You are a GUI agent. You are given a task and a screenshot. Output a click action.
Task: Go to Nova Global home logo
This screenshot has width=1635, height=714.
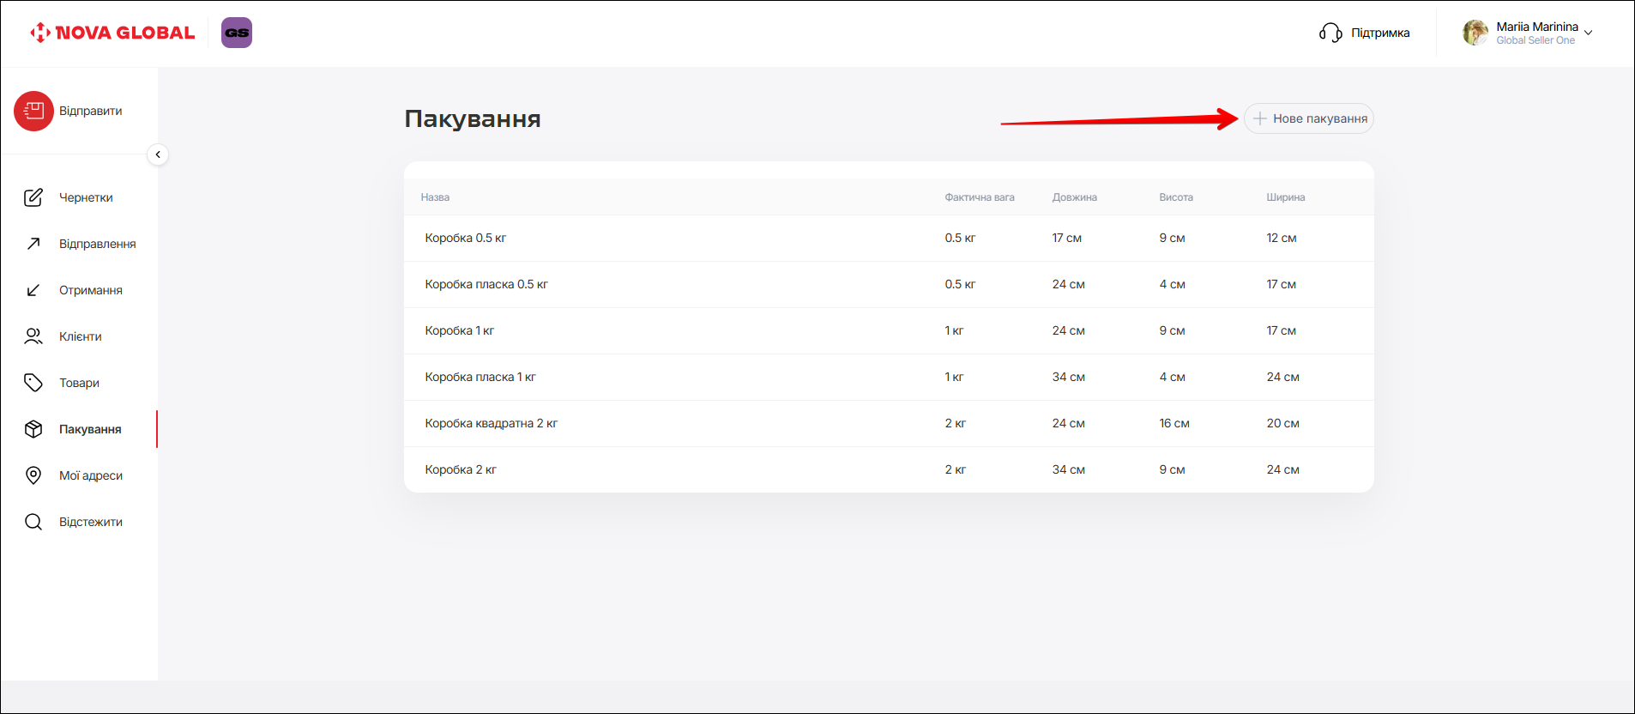[113, 33]
